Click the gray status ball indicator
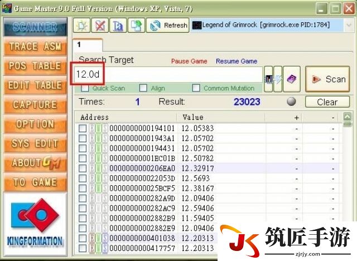Image resolution: width=357 pixels, height=261 pixels. coord(291,101)
